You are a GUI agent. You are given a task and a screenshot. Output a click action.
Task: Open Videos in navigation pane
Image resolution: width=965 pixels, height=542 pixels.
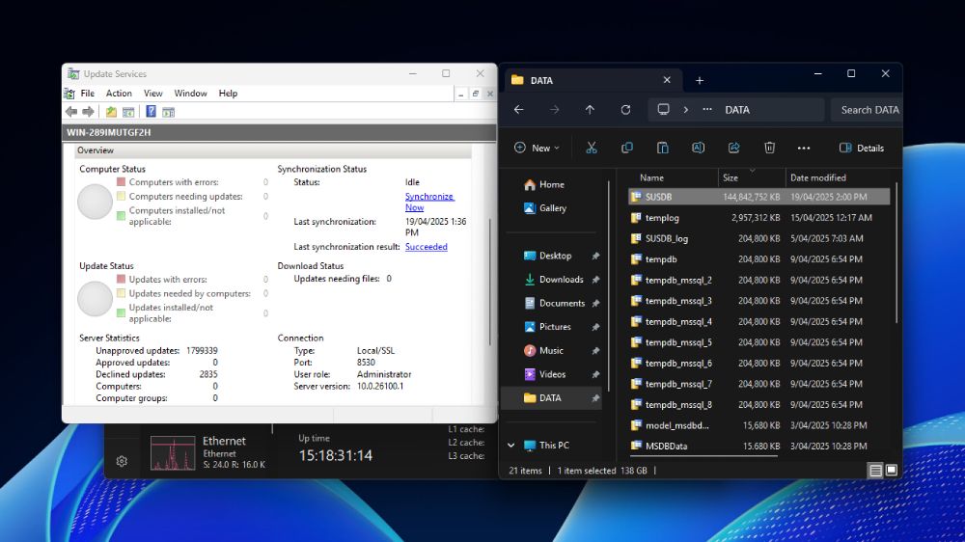(x=552, y=374)
